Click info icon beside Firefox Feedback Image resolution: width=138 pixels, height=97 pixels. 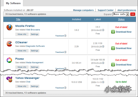point(65,36)
